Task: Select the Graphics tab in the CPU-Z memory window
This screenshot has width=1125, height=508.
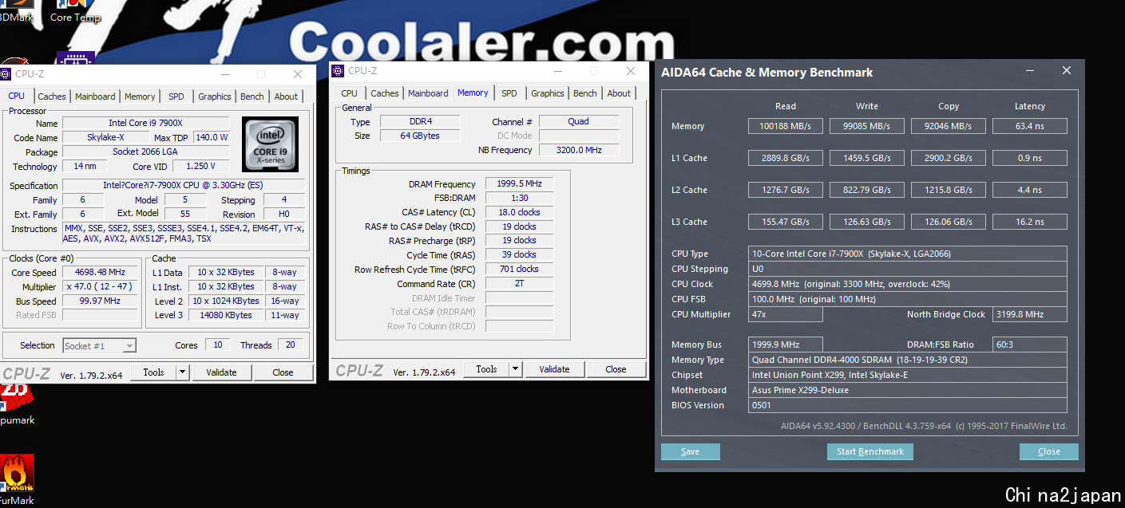Action: point(547,93)
